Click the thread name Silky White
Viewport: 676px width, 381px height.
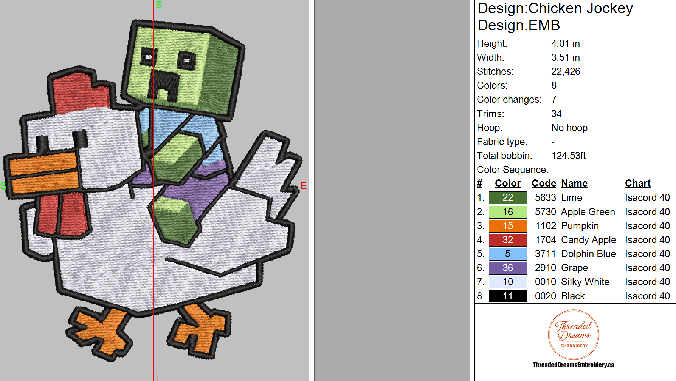[585, 282]
